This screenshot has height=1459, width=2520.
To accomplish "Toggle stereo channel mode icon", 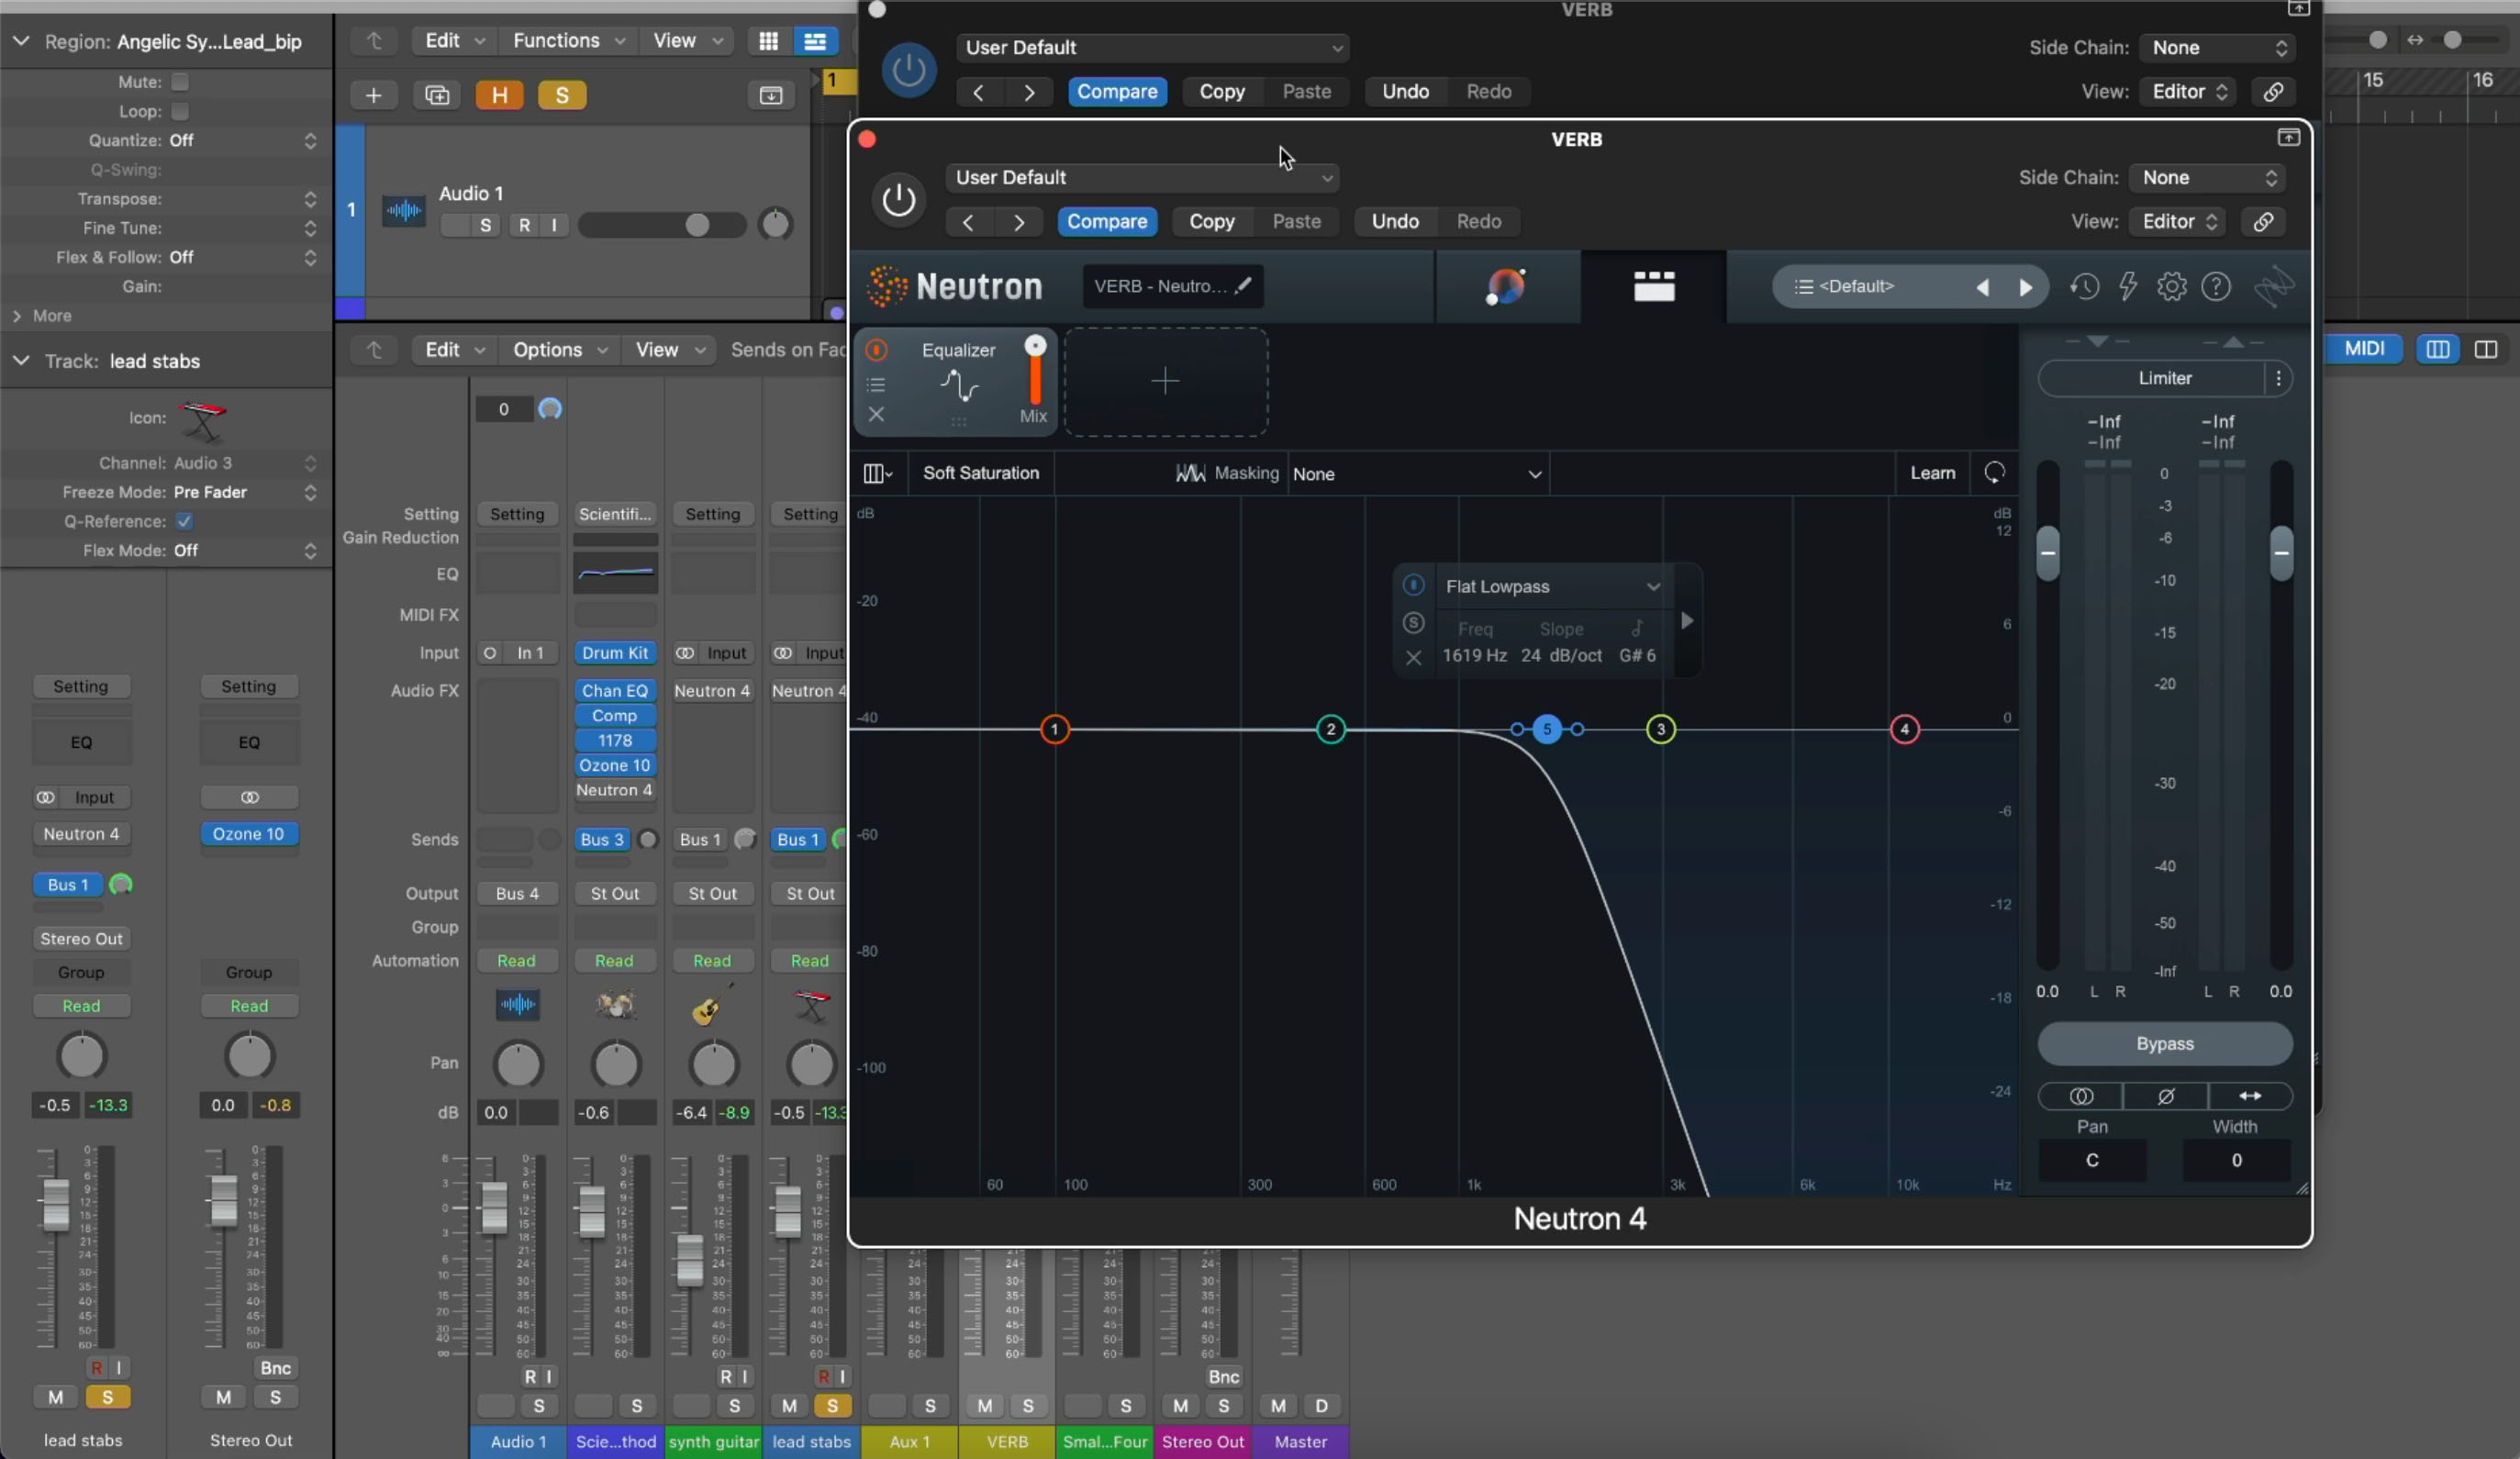I will pyautogui.click(x=2081, y=1096).
